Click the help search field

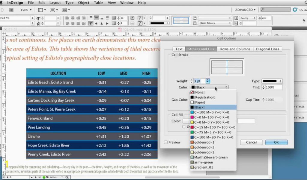pyautogui.click(x=276, y=10)
